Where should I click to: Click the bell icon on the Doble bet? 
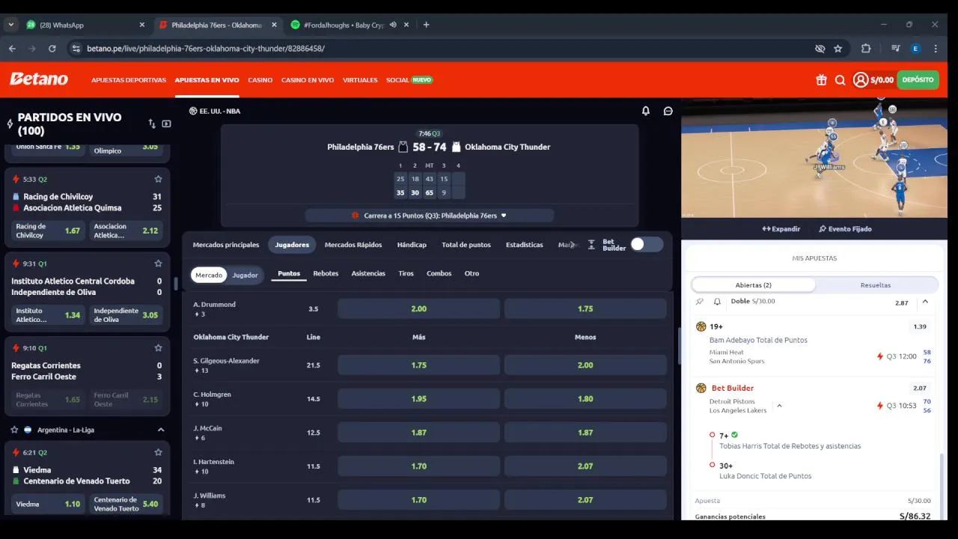click(717, 302)
